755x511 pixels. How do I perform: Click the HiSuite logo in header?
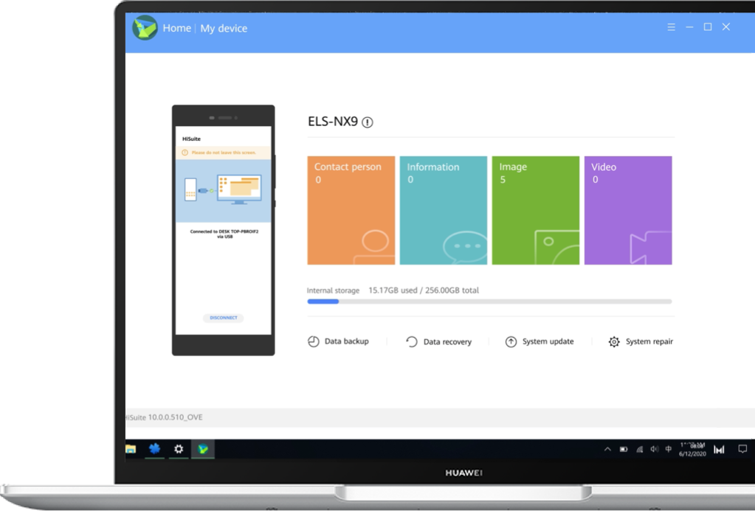[145, 28]
